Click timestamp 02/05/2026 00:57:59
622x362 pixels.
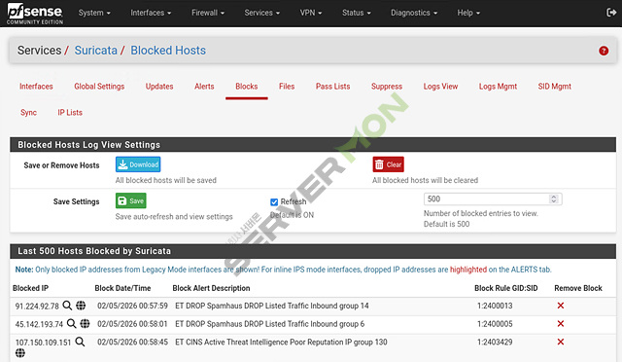coord(132,306)
